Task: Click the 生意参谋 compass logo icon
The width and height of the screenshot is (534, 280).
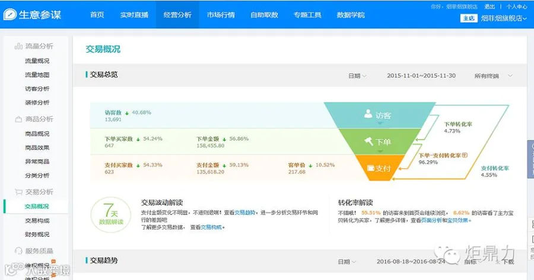Action: (x=10, y=14)
